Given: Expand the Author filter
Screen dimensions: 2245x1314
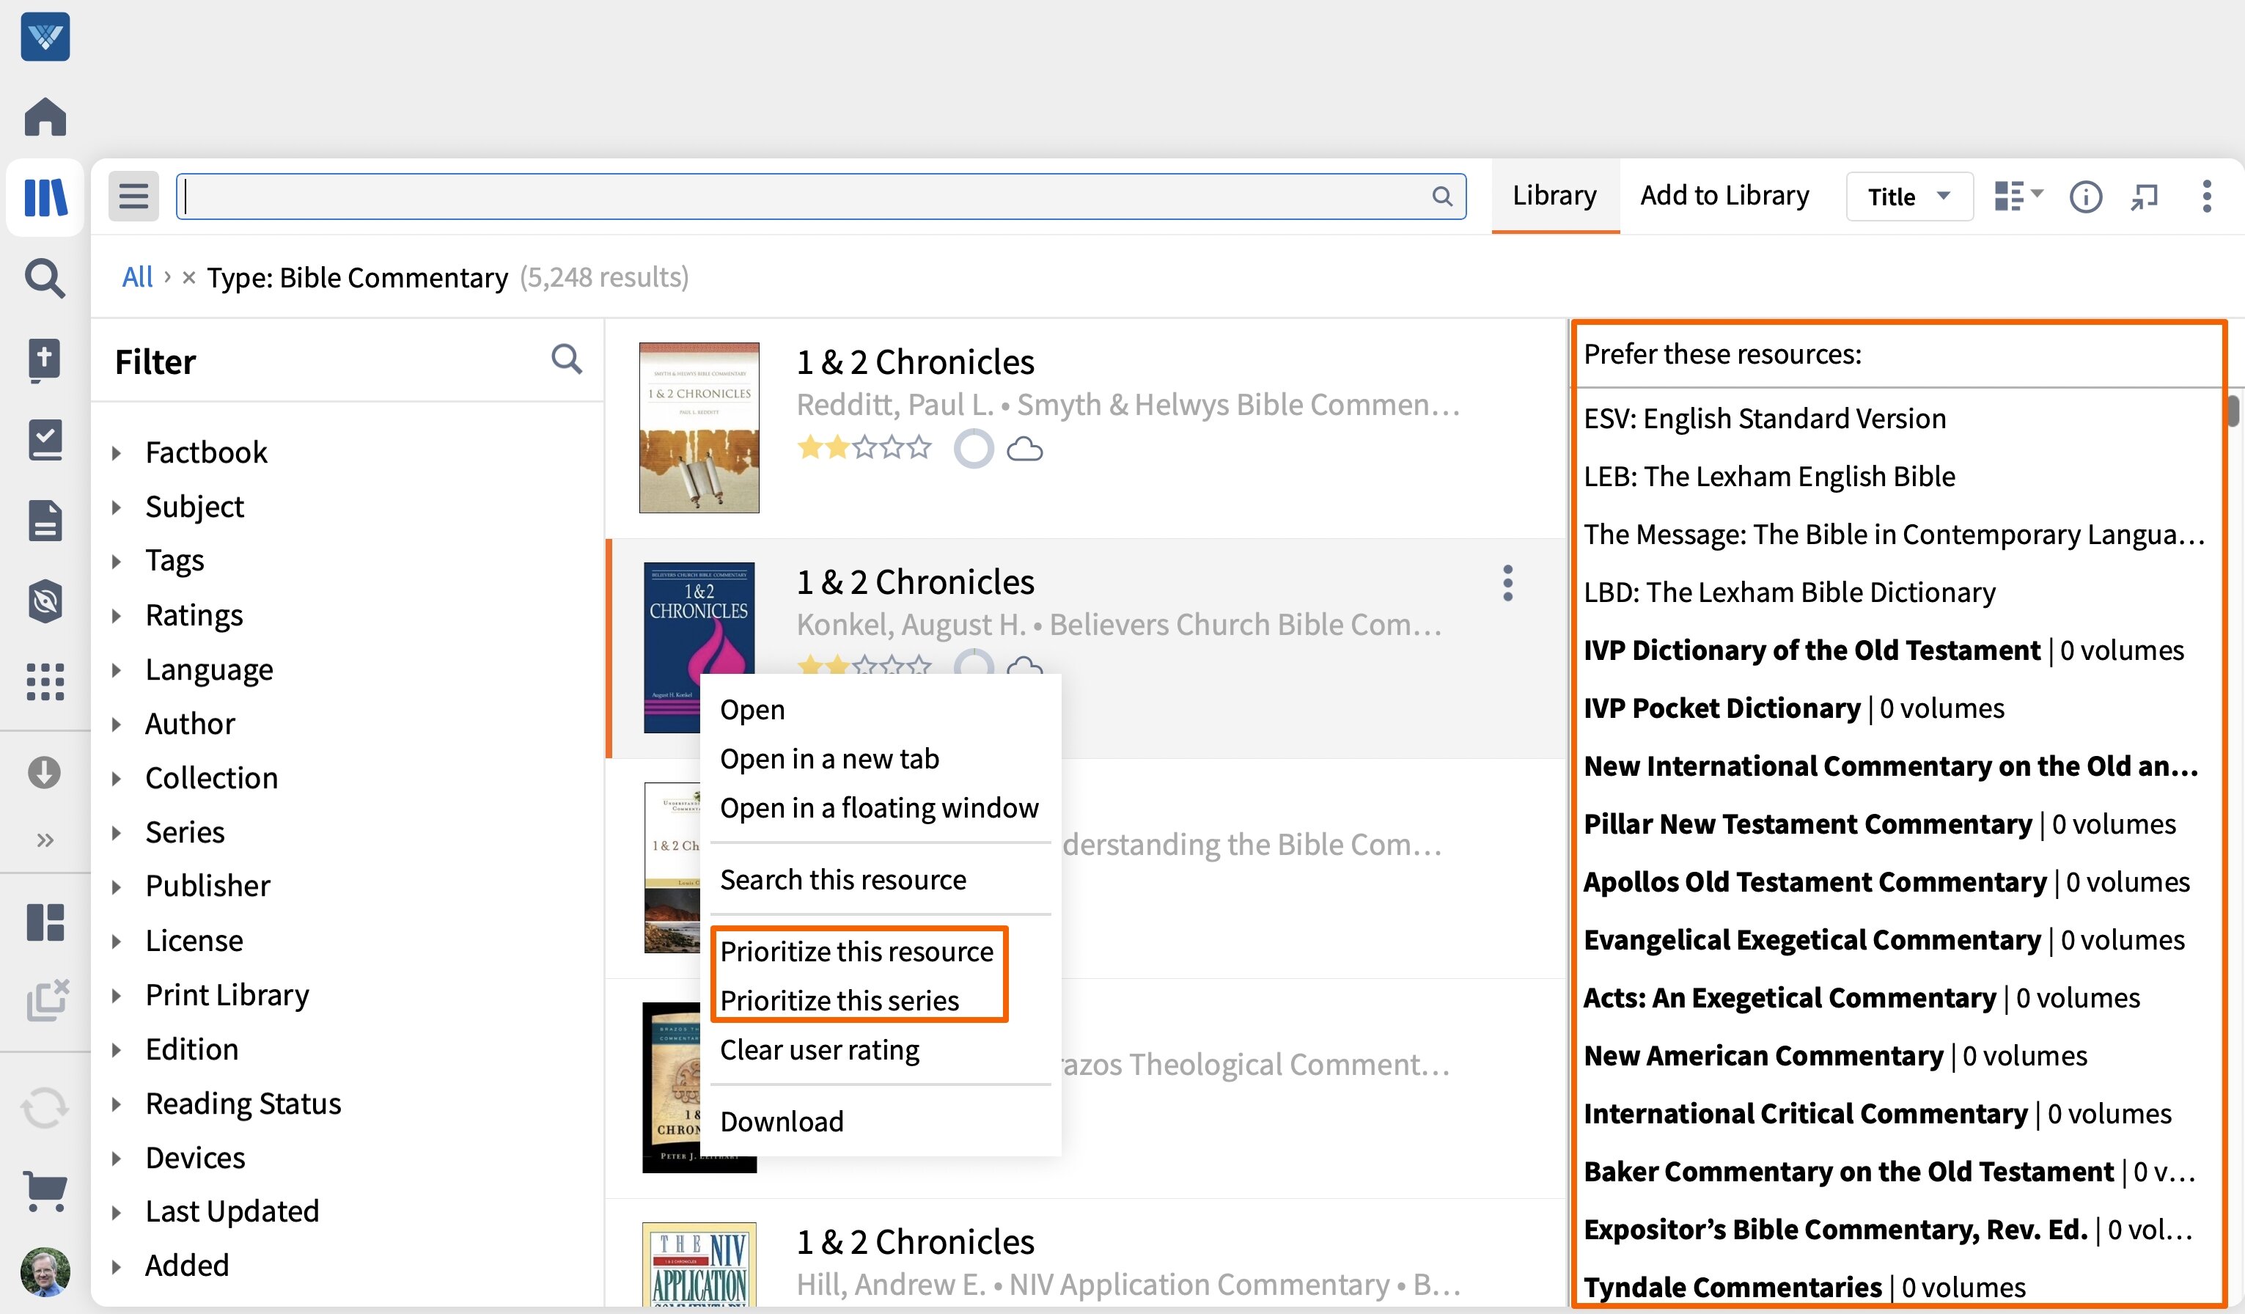Looking at the screenshot, I should pos(117,724).
